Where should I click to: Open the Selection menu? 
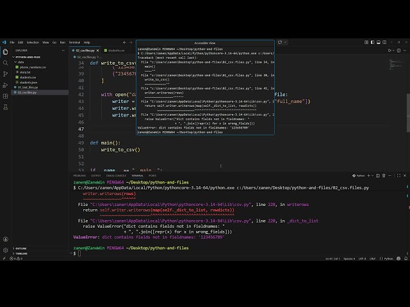(33, 42)
